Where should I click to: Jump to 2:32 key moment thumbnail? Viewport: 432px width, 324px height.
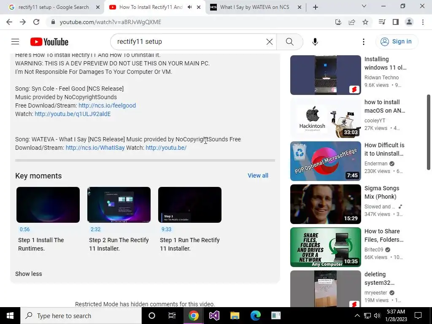pos(119,205)
